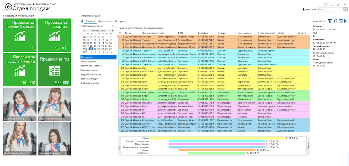Open the Продажи за год tile
The image size is (349, 166).
(54, 69)
